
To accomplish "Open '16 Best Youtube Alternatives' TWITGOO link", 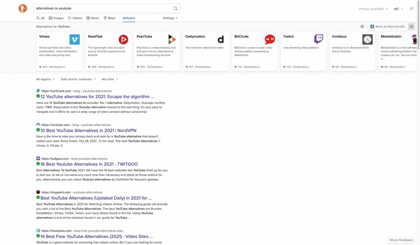I will (x=89, y=164).
